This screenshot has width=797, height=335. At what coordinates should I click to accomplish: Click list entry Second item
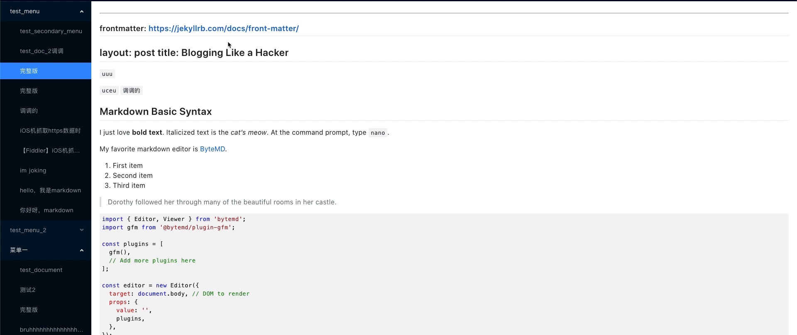(133, 175)
